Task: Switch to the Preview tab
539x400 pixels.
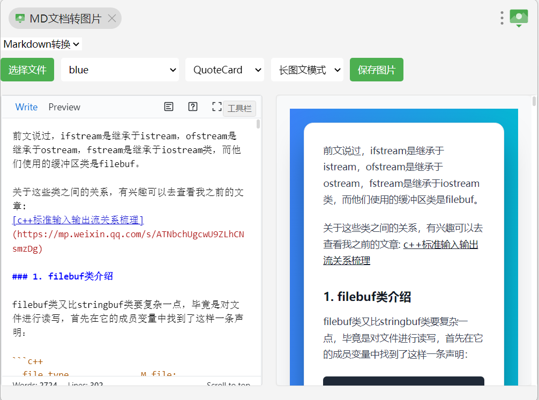Action: pos(64,107)
